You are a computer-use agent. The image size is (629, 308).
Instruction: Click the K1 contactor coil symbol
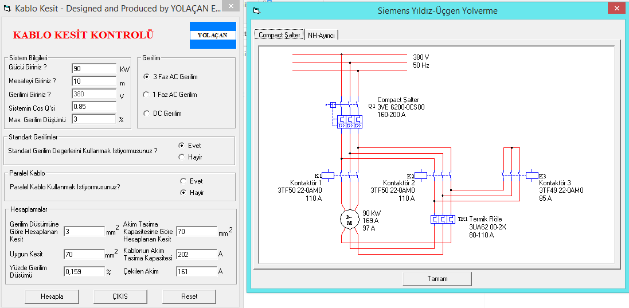coord(329,175)
